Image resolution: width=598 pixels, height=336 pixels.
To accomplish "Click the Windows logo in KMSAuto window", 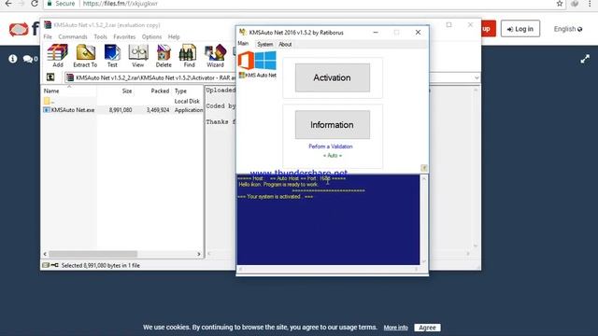I will 265,61.
